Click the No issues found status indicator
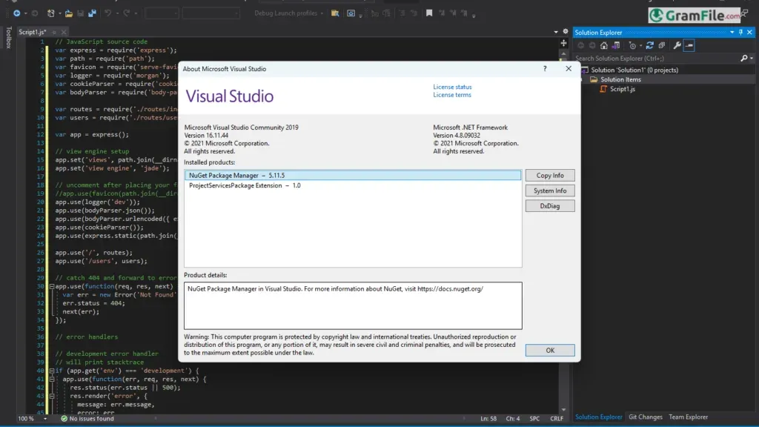The width and height of the screenshot is (759, 427). (x=87, y=419)
